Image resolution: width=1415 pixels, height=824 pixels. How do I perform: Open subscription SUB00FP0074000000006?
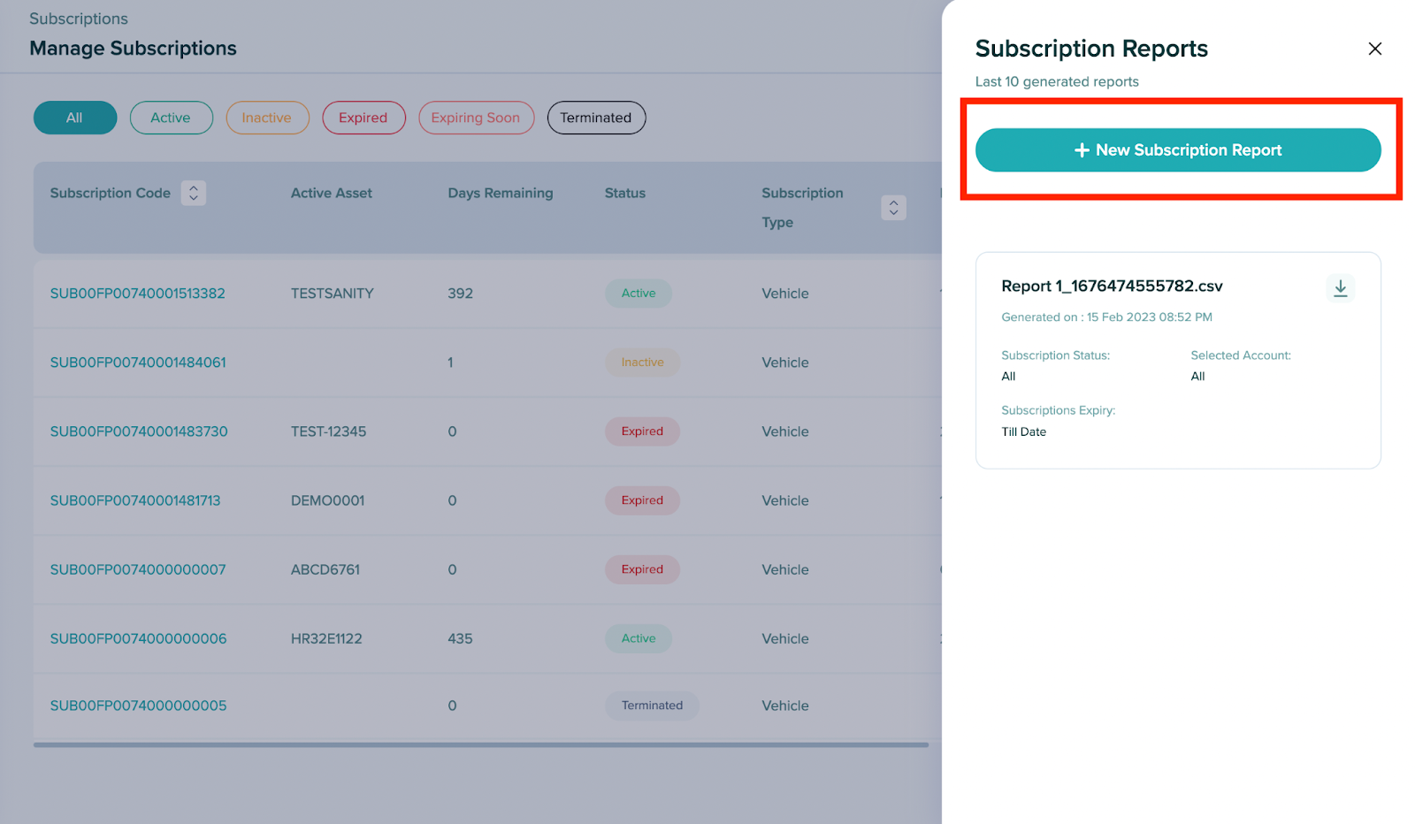tap(138, 638)
